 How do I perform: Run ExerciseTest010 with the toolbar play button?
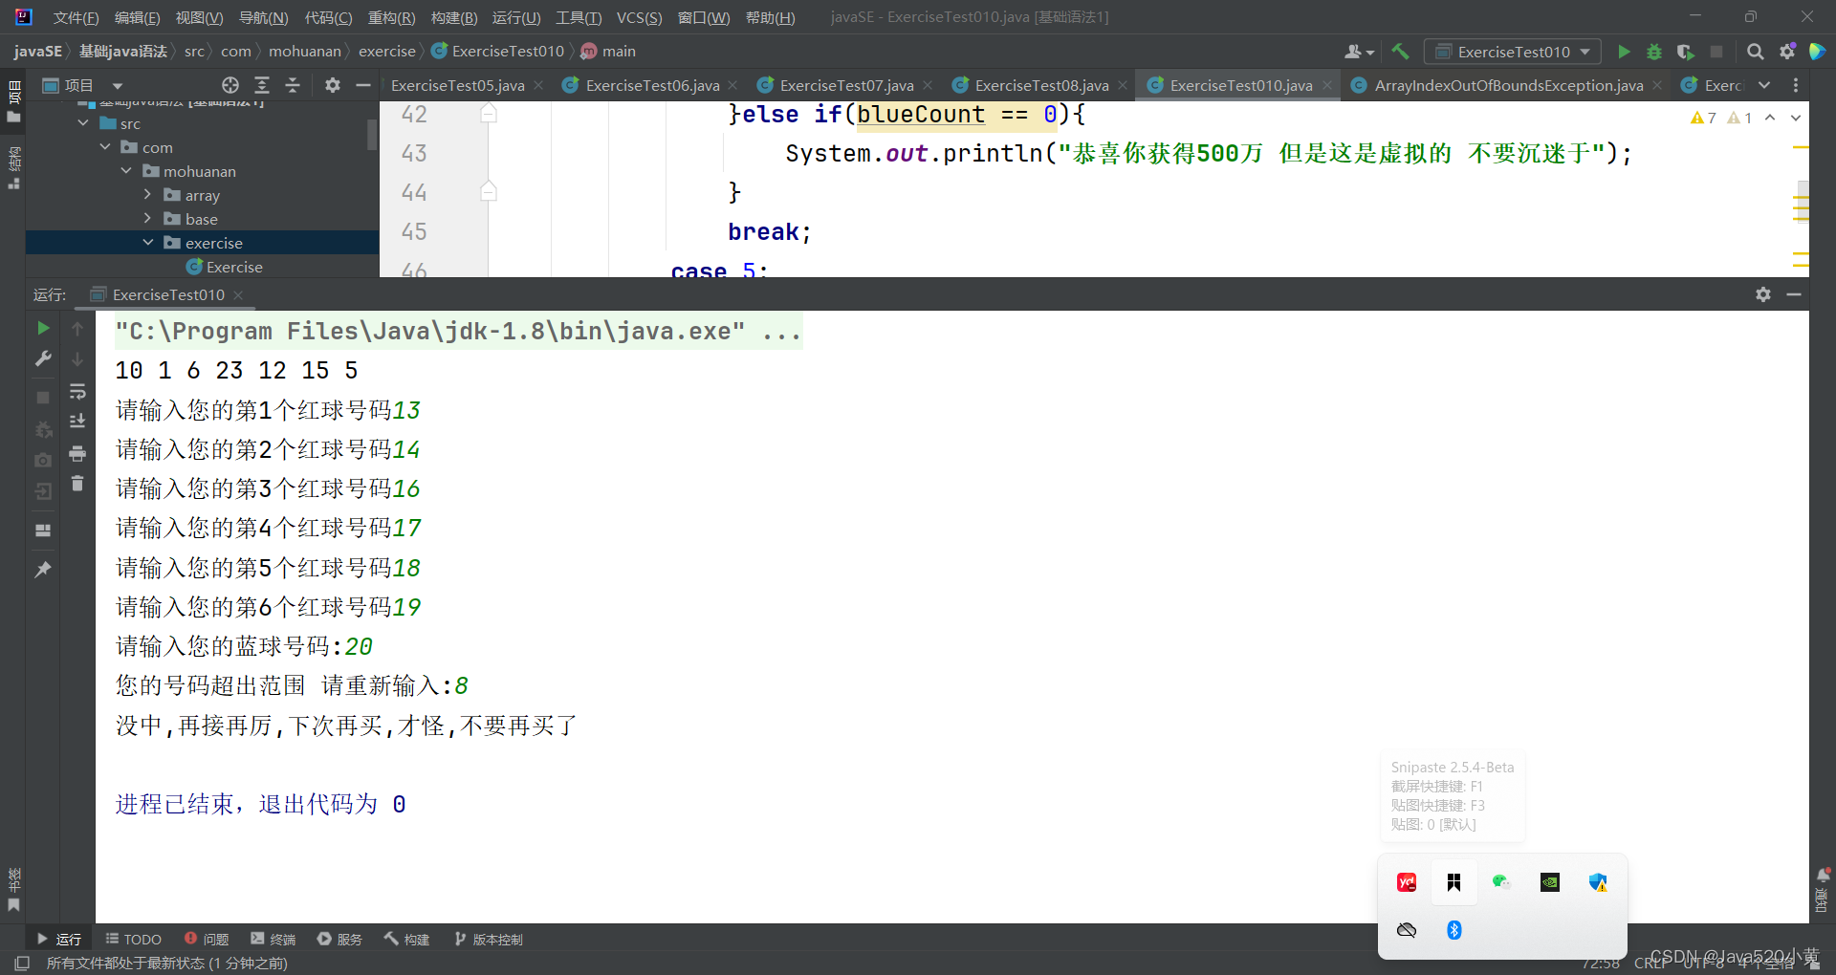pyautogui.click(x=1624, y=52)
